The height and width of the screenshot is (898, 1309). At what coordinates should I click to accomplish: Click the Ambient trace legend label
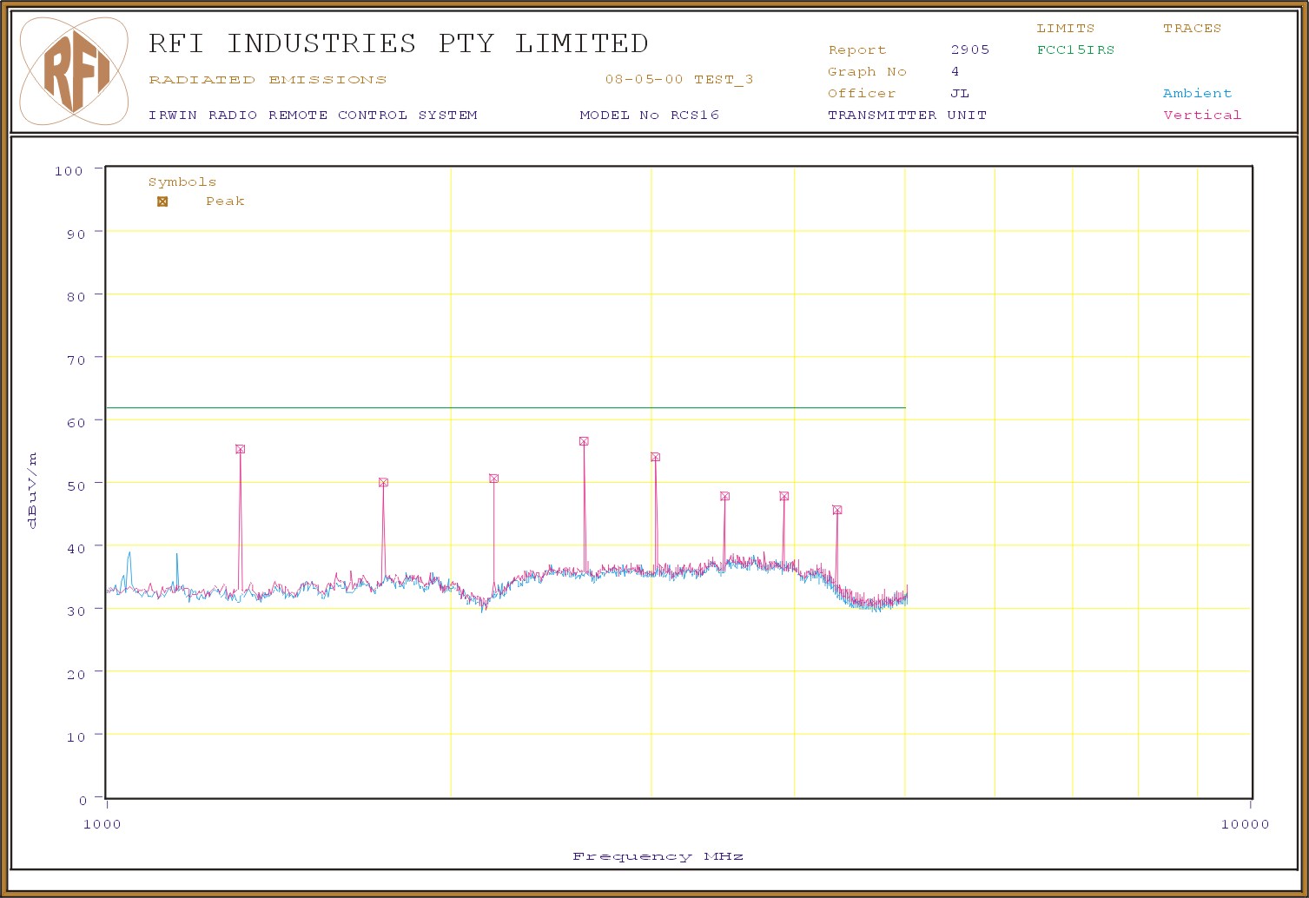pyautogui.click(x=1197, y=93)
